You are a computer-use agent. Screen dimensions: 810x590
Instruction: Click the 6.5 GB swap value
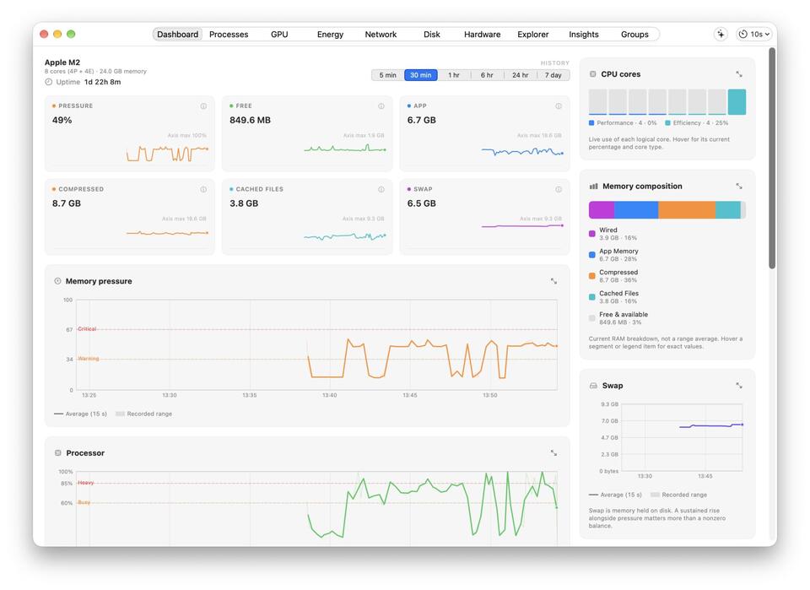[422, 203]
